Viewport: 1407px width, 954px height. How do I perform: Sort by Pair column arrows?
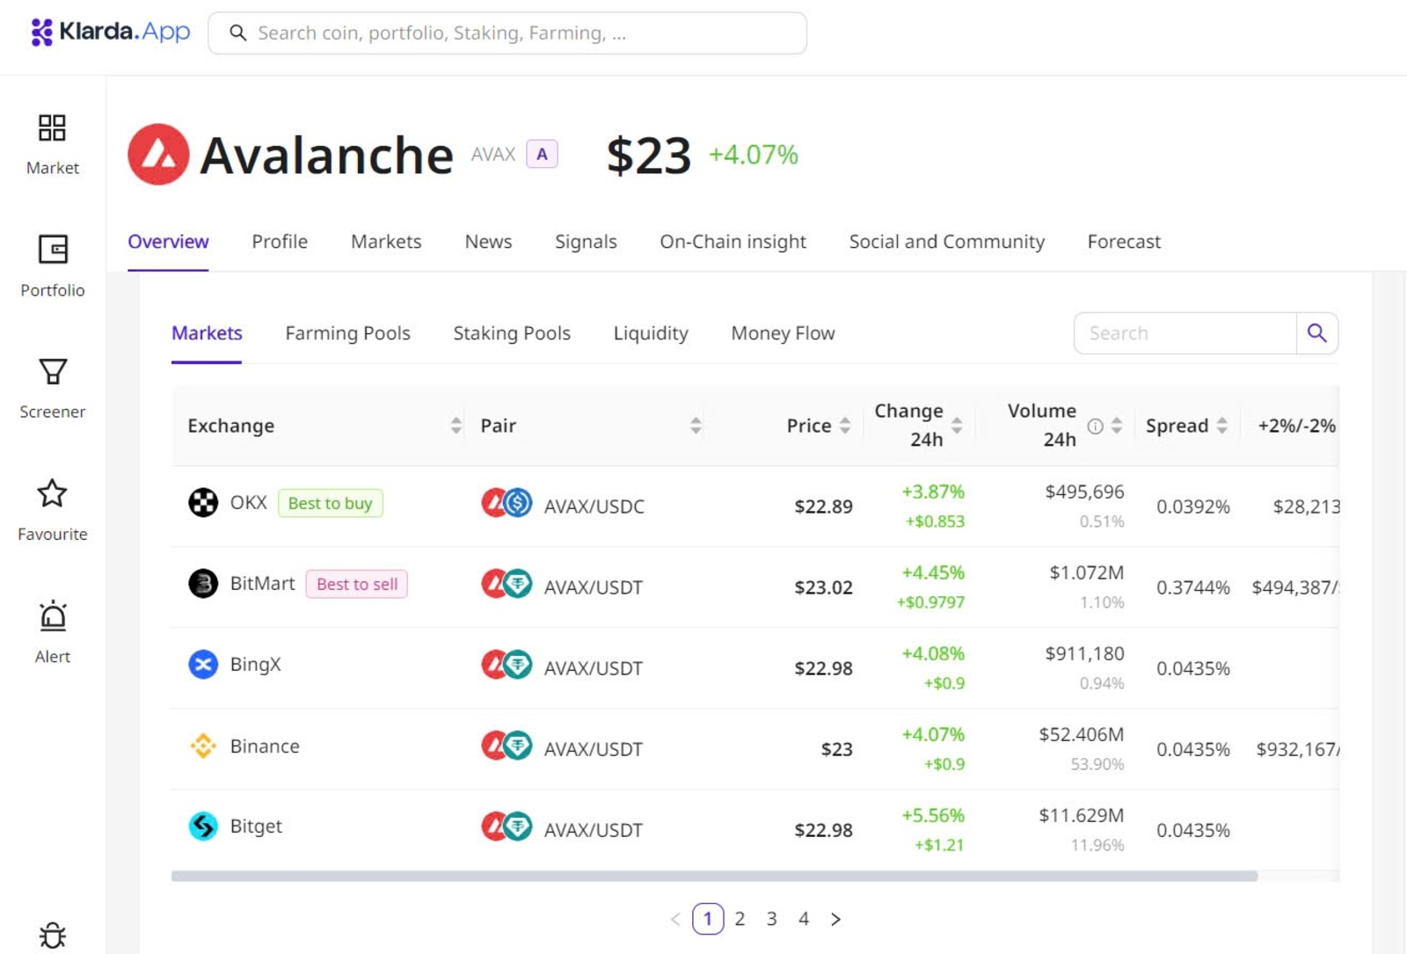point(696,426)
